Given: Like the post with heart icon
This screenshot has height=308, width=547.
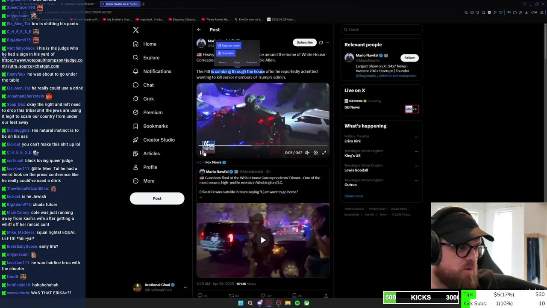Looking at the screenshot, I should pos(263,296).
